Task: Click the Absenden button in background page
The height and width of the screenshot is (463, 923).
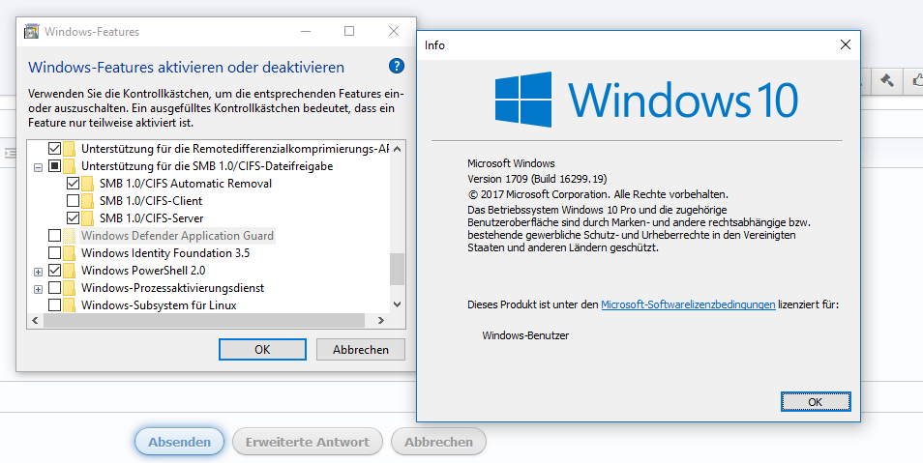Action: coord(180,442)
